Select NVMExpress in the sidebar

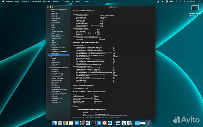56,22
